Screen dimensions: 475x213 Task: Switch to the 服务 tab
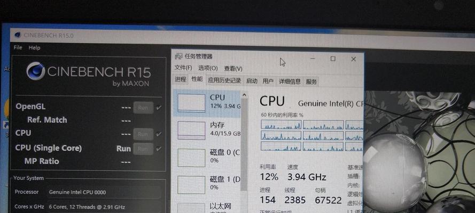[x=312, y=82]
